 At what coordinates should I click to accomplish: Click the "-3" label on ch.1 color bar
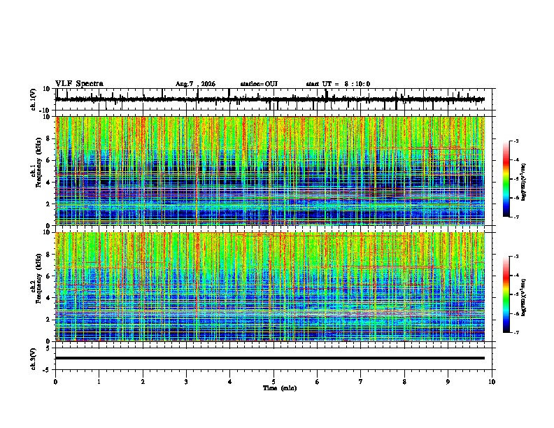pyautogui.click(x=516, y=141)
